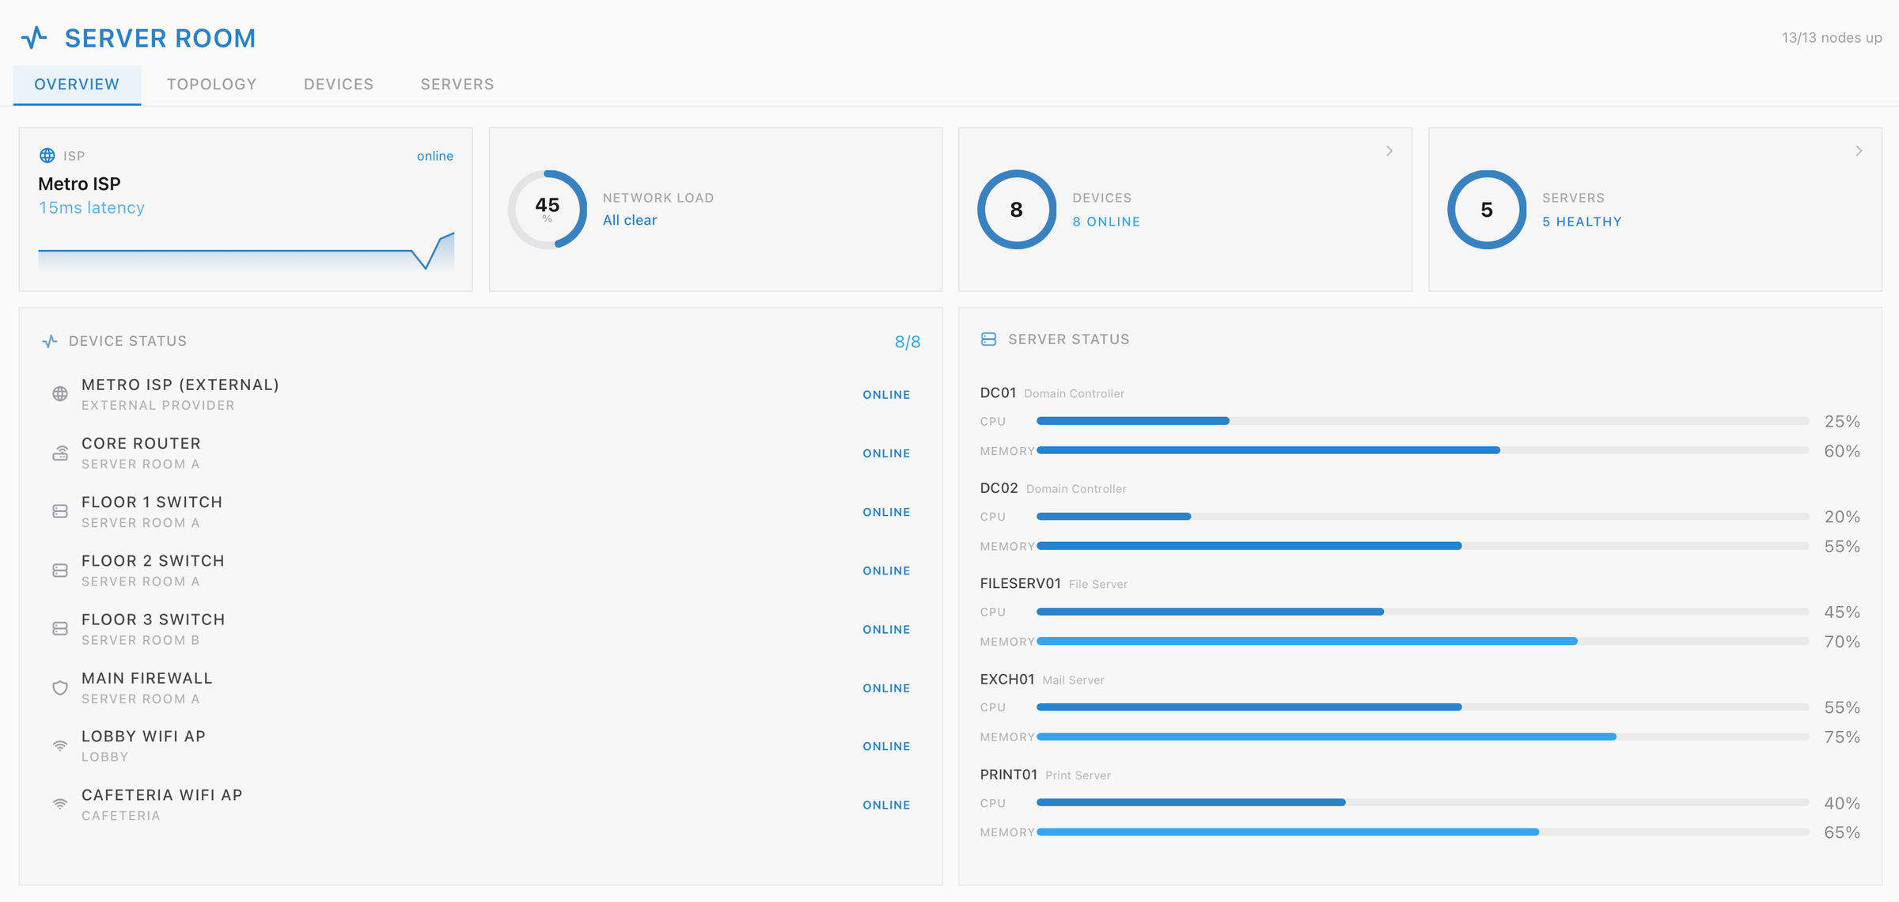The height and width of the screenshot is (902, 1899).
Task: Click the FILESERV01 server name
Action: pos(1020,583)
